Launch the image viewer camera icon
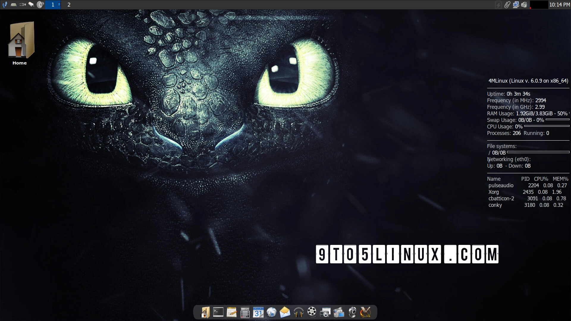The width and height of the screenshot is (571, 321). (325, 312)
